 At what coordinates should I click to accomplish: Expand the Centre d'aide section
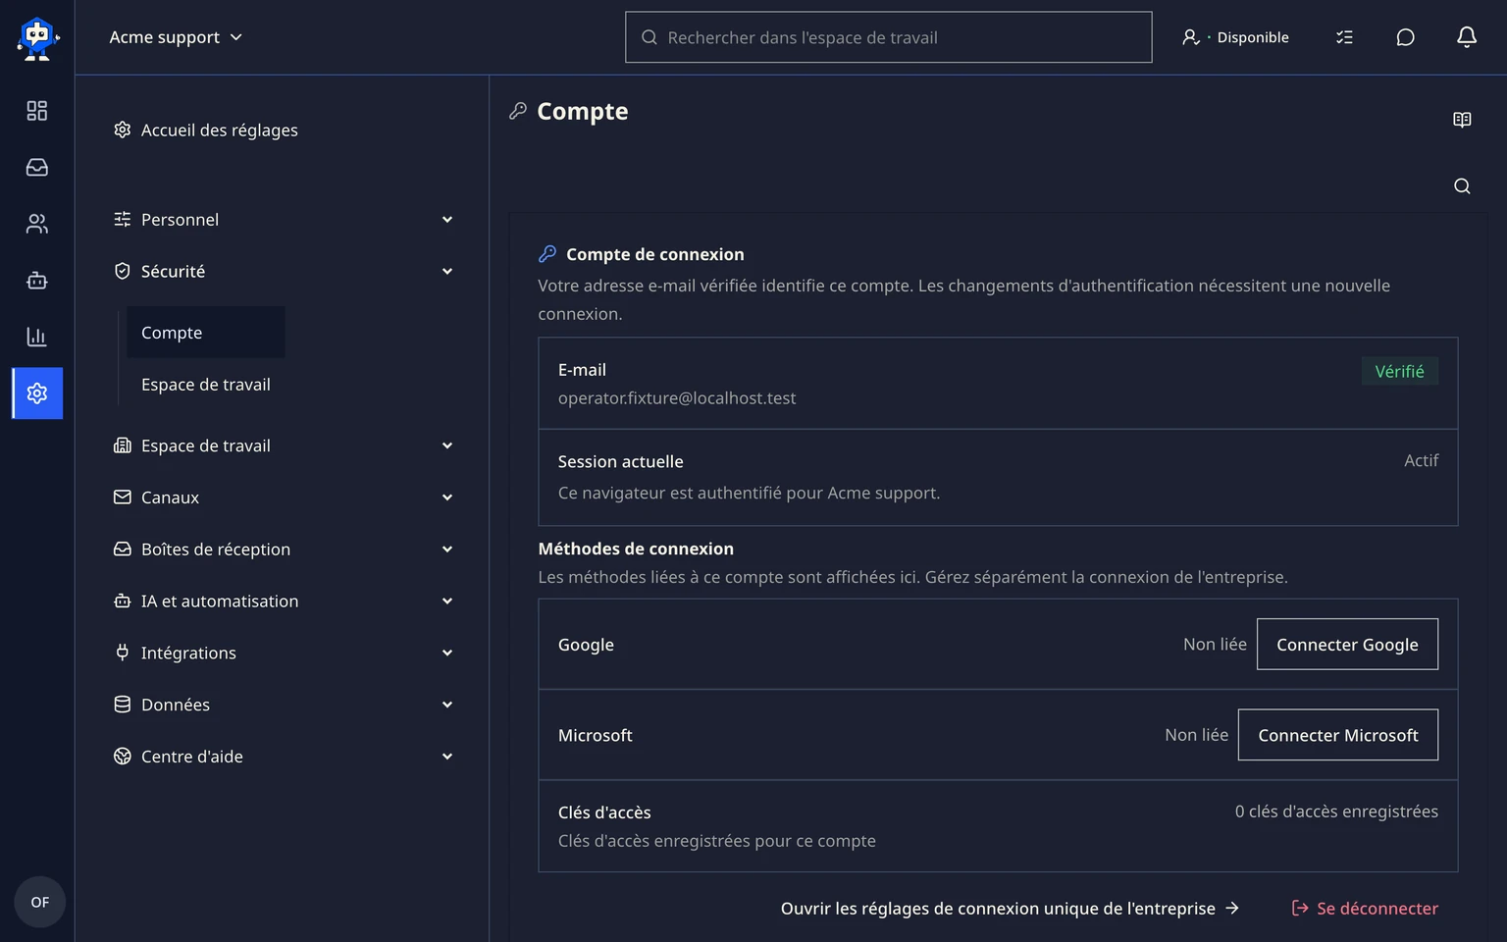[284, 757]
